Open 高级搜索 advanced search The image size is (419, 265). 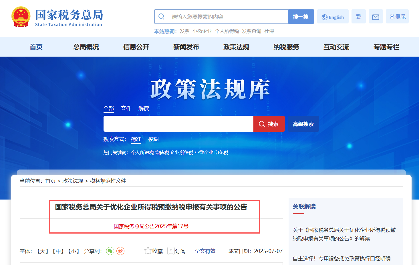point(303,124)
